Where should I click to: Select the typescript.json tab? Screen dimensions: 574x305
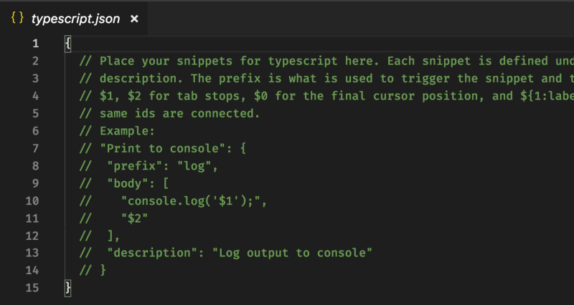75,19
